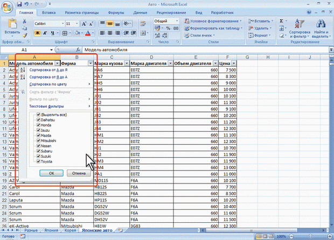The width and height of the screenshot is (334, 240).
Task: Open filter dropdown for Марка кузова
Action: click(x=127, y=63)
